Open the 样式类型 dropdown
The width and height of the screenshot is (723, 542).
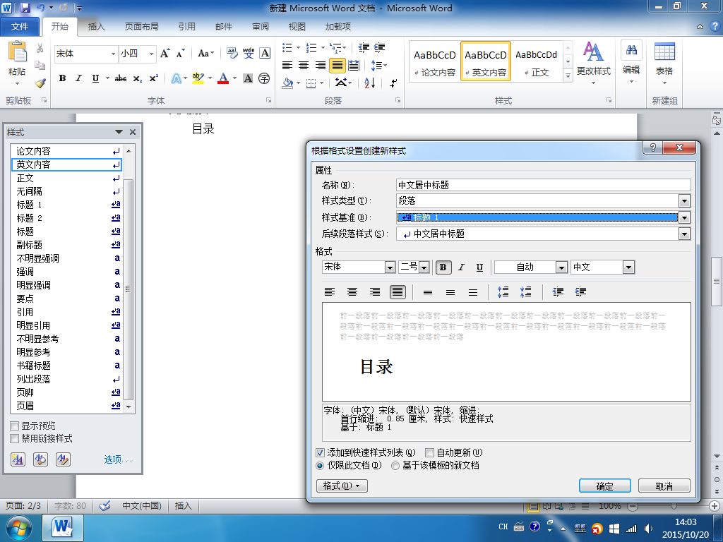click(x=684, y=201)
